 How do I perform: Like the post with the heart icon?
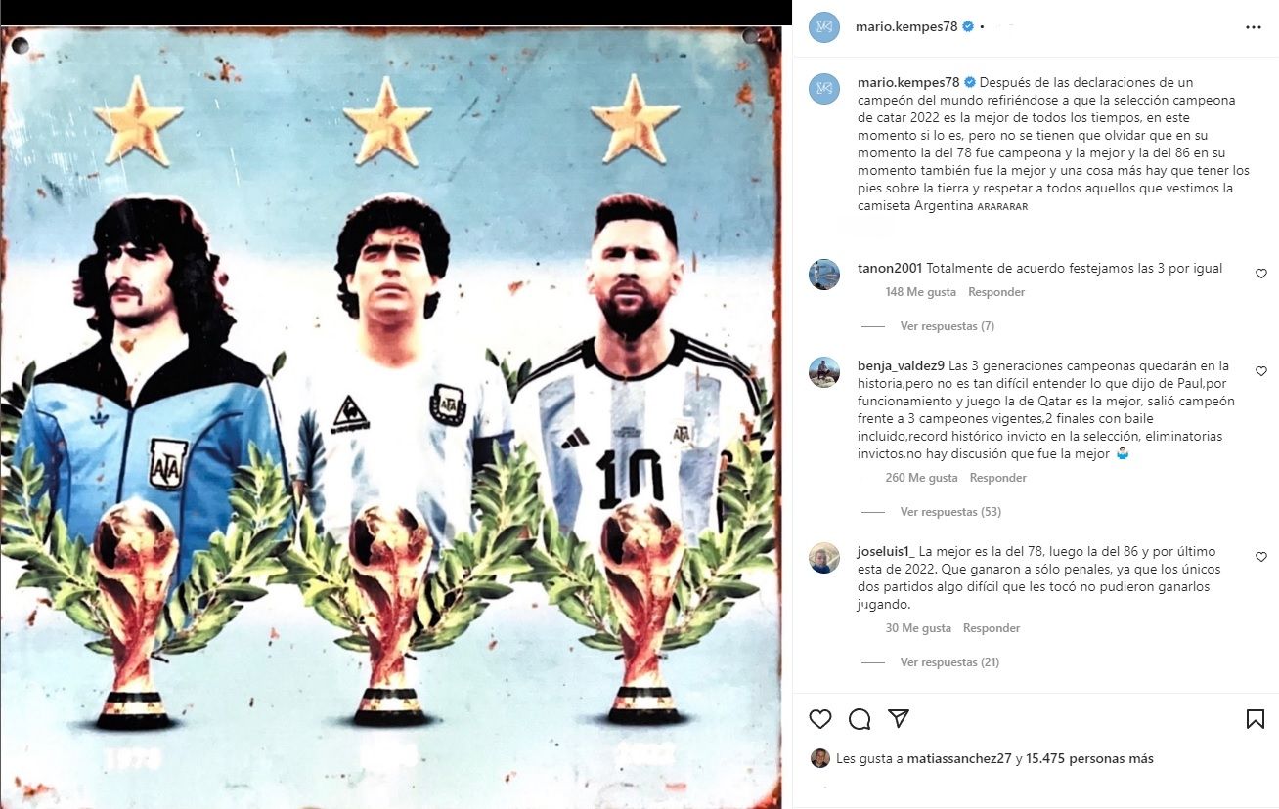(820, 719)
